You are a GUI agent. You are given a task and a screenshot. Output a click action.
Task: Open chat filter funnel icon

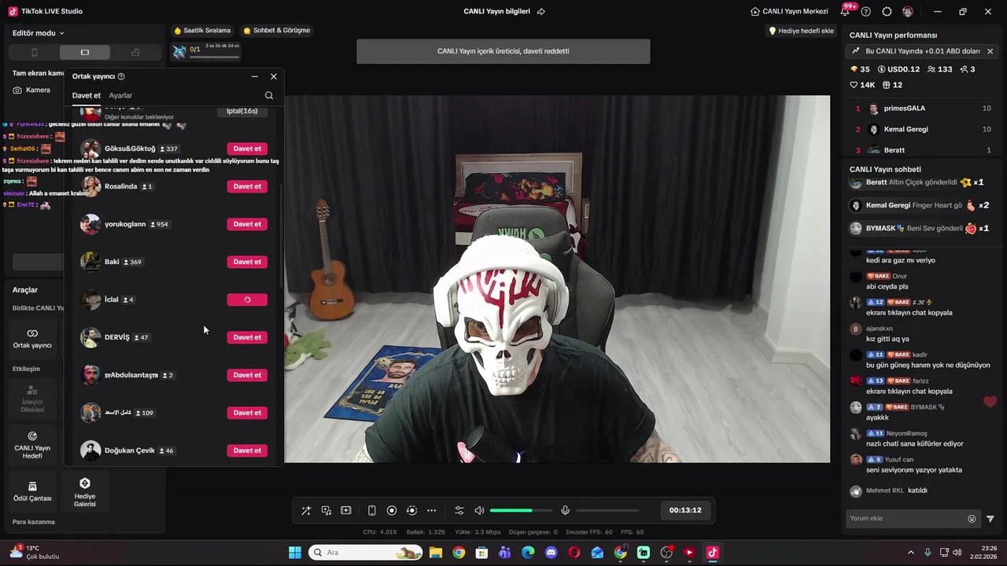[x=990, y=519]
